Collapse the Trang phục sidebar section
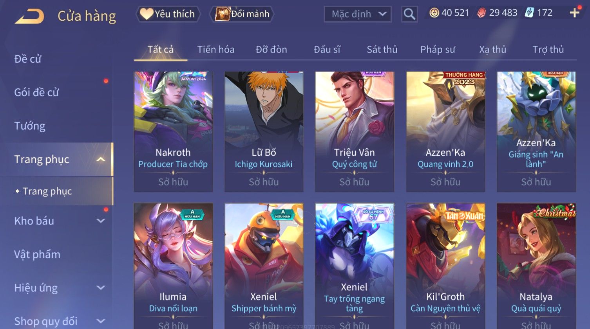This screenshot has height=329, width=590. click(101, 159)
